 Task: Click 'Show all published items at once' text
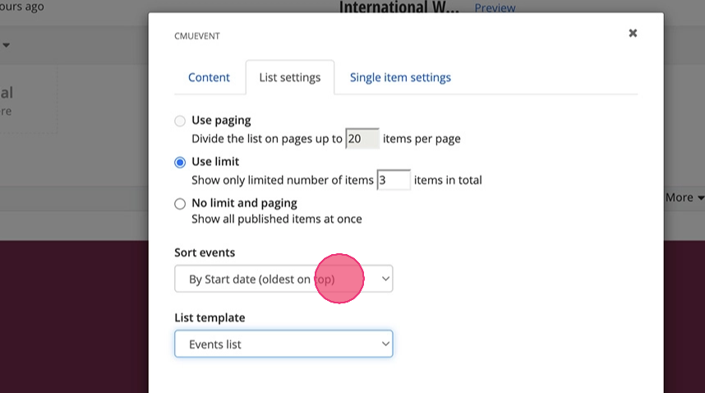click(276, 219)
